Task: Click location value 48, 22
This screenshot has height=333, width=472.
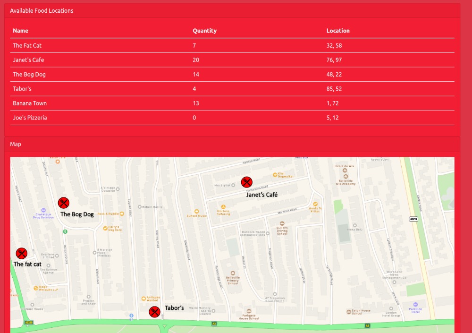Action: click(334, 75)
